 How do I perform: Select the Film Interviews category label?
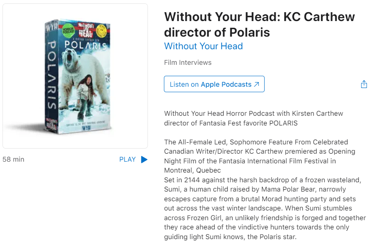[188, 63]
